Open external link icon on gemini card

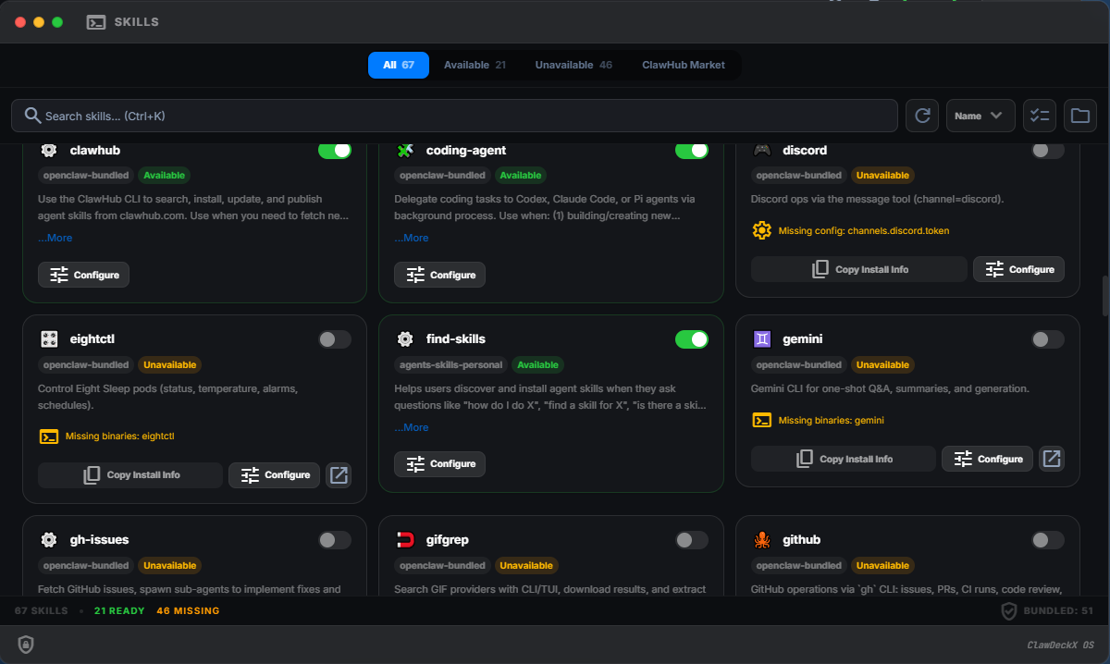click(x=1052, y=459)
